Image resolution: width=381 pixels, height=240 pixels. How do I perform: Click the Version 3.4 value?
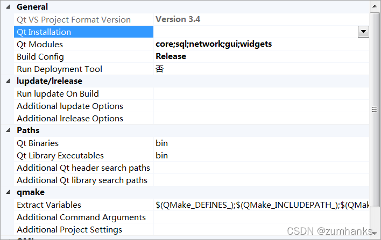178,19
